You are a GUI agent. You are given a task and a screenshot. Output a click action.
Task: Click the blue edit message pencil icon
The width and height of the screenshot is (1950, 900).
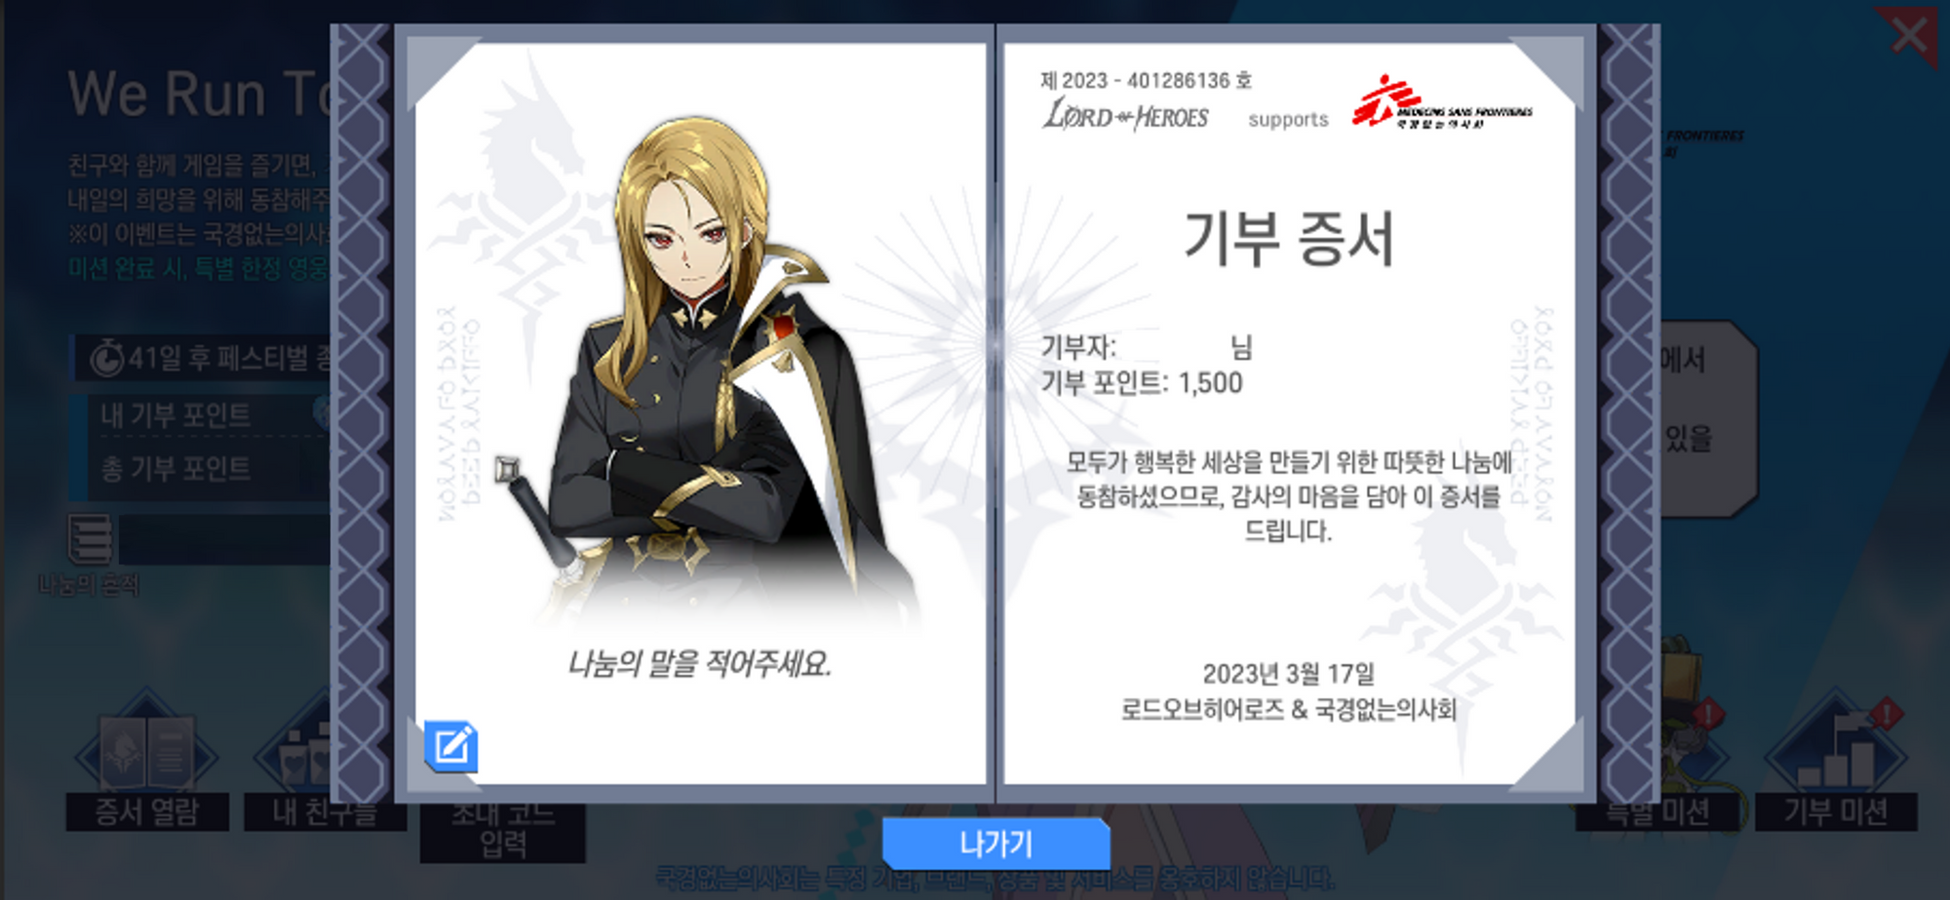(x=450, y=747)
